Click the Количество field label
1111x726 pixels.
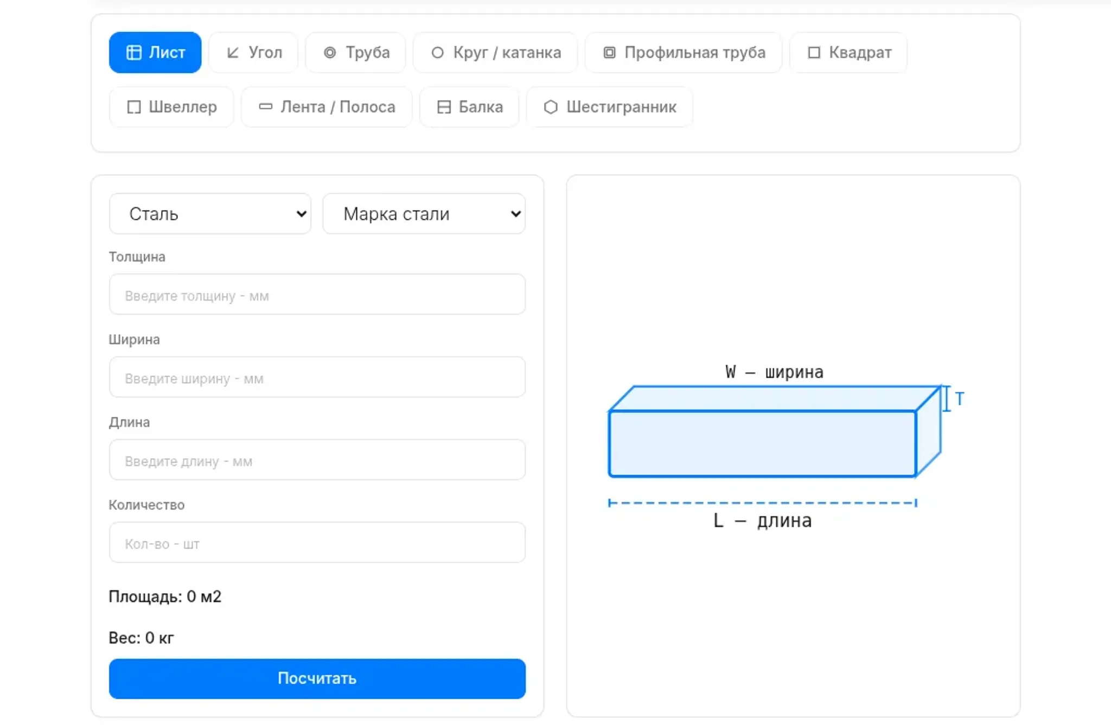click(x=146, y=505)
